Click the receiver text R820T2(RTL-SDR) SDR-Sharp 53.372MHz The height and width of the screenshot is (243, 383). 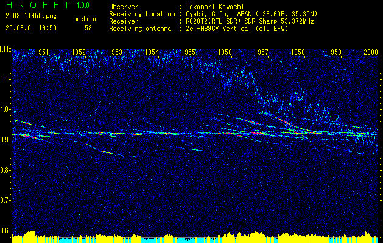click(x=250, y=21)
